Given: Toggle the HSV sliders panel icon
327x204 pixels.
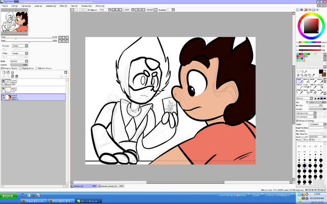Looking at the screenshot, I should tap(306, 10).
